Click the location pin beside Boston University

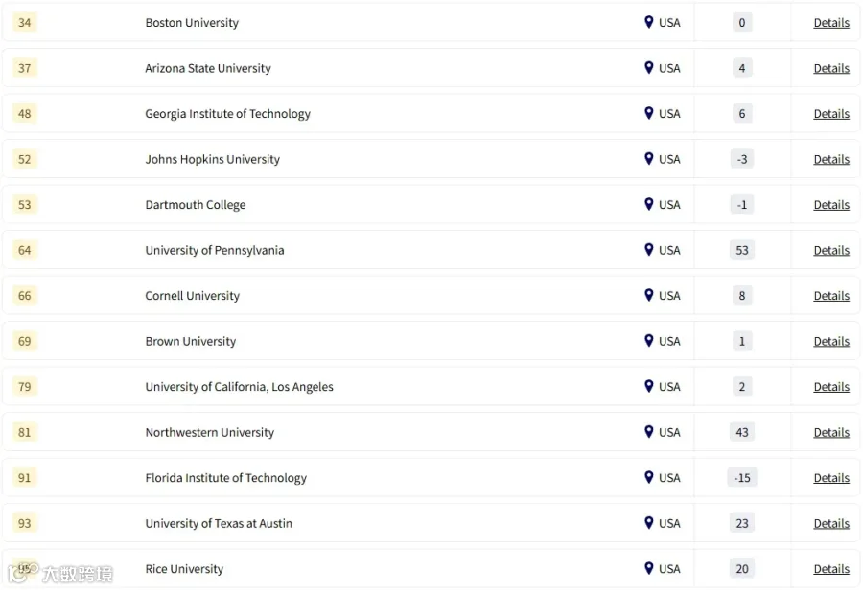(x=649, y=22)
